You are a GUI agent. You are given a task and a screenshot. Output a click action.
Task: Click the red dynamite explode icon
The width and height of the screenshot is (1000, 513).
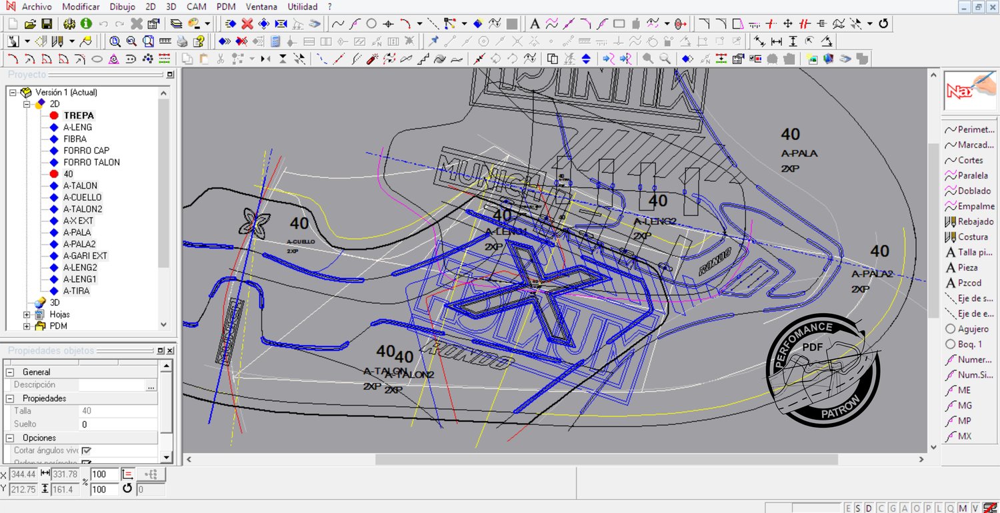pyautogui.click(x=373, y=59)
